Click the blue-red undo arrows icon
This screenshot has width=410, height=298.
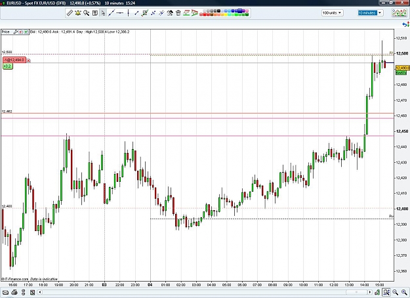click(x=406, y=24)
